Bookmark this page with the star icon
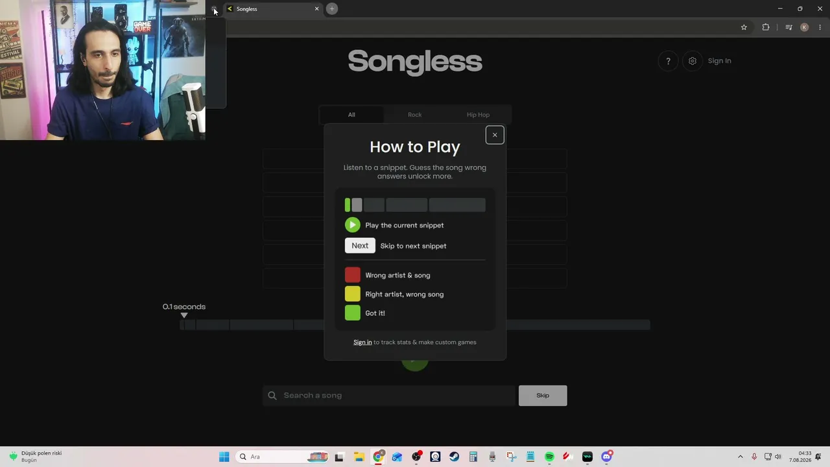The width and height of the screenshot is (830, 467). click(x=744, y=27)
